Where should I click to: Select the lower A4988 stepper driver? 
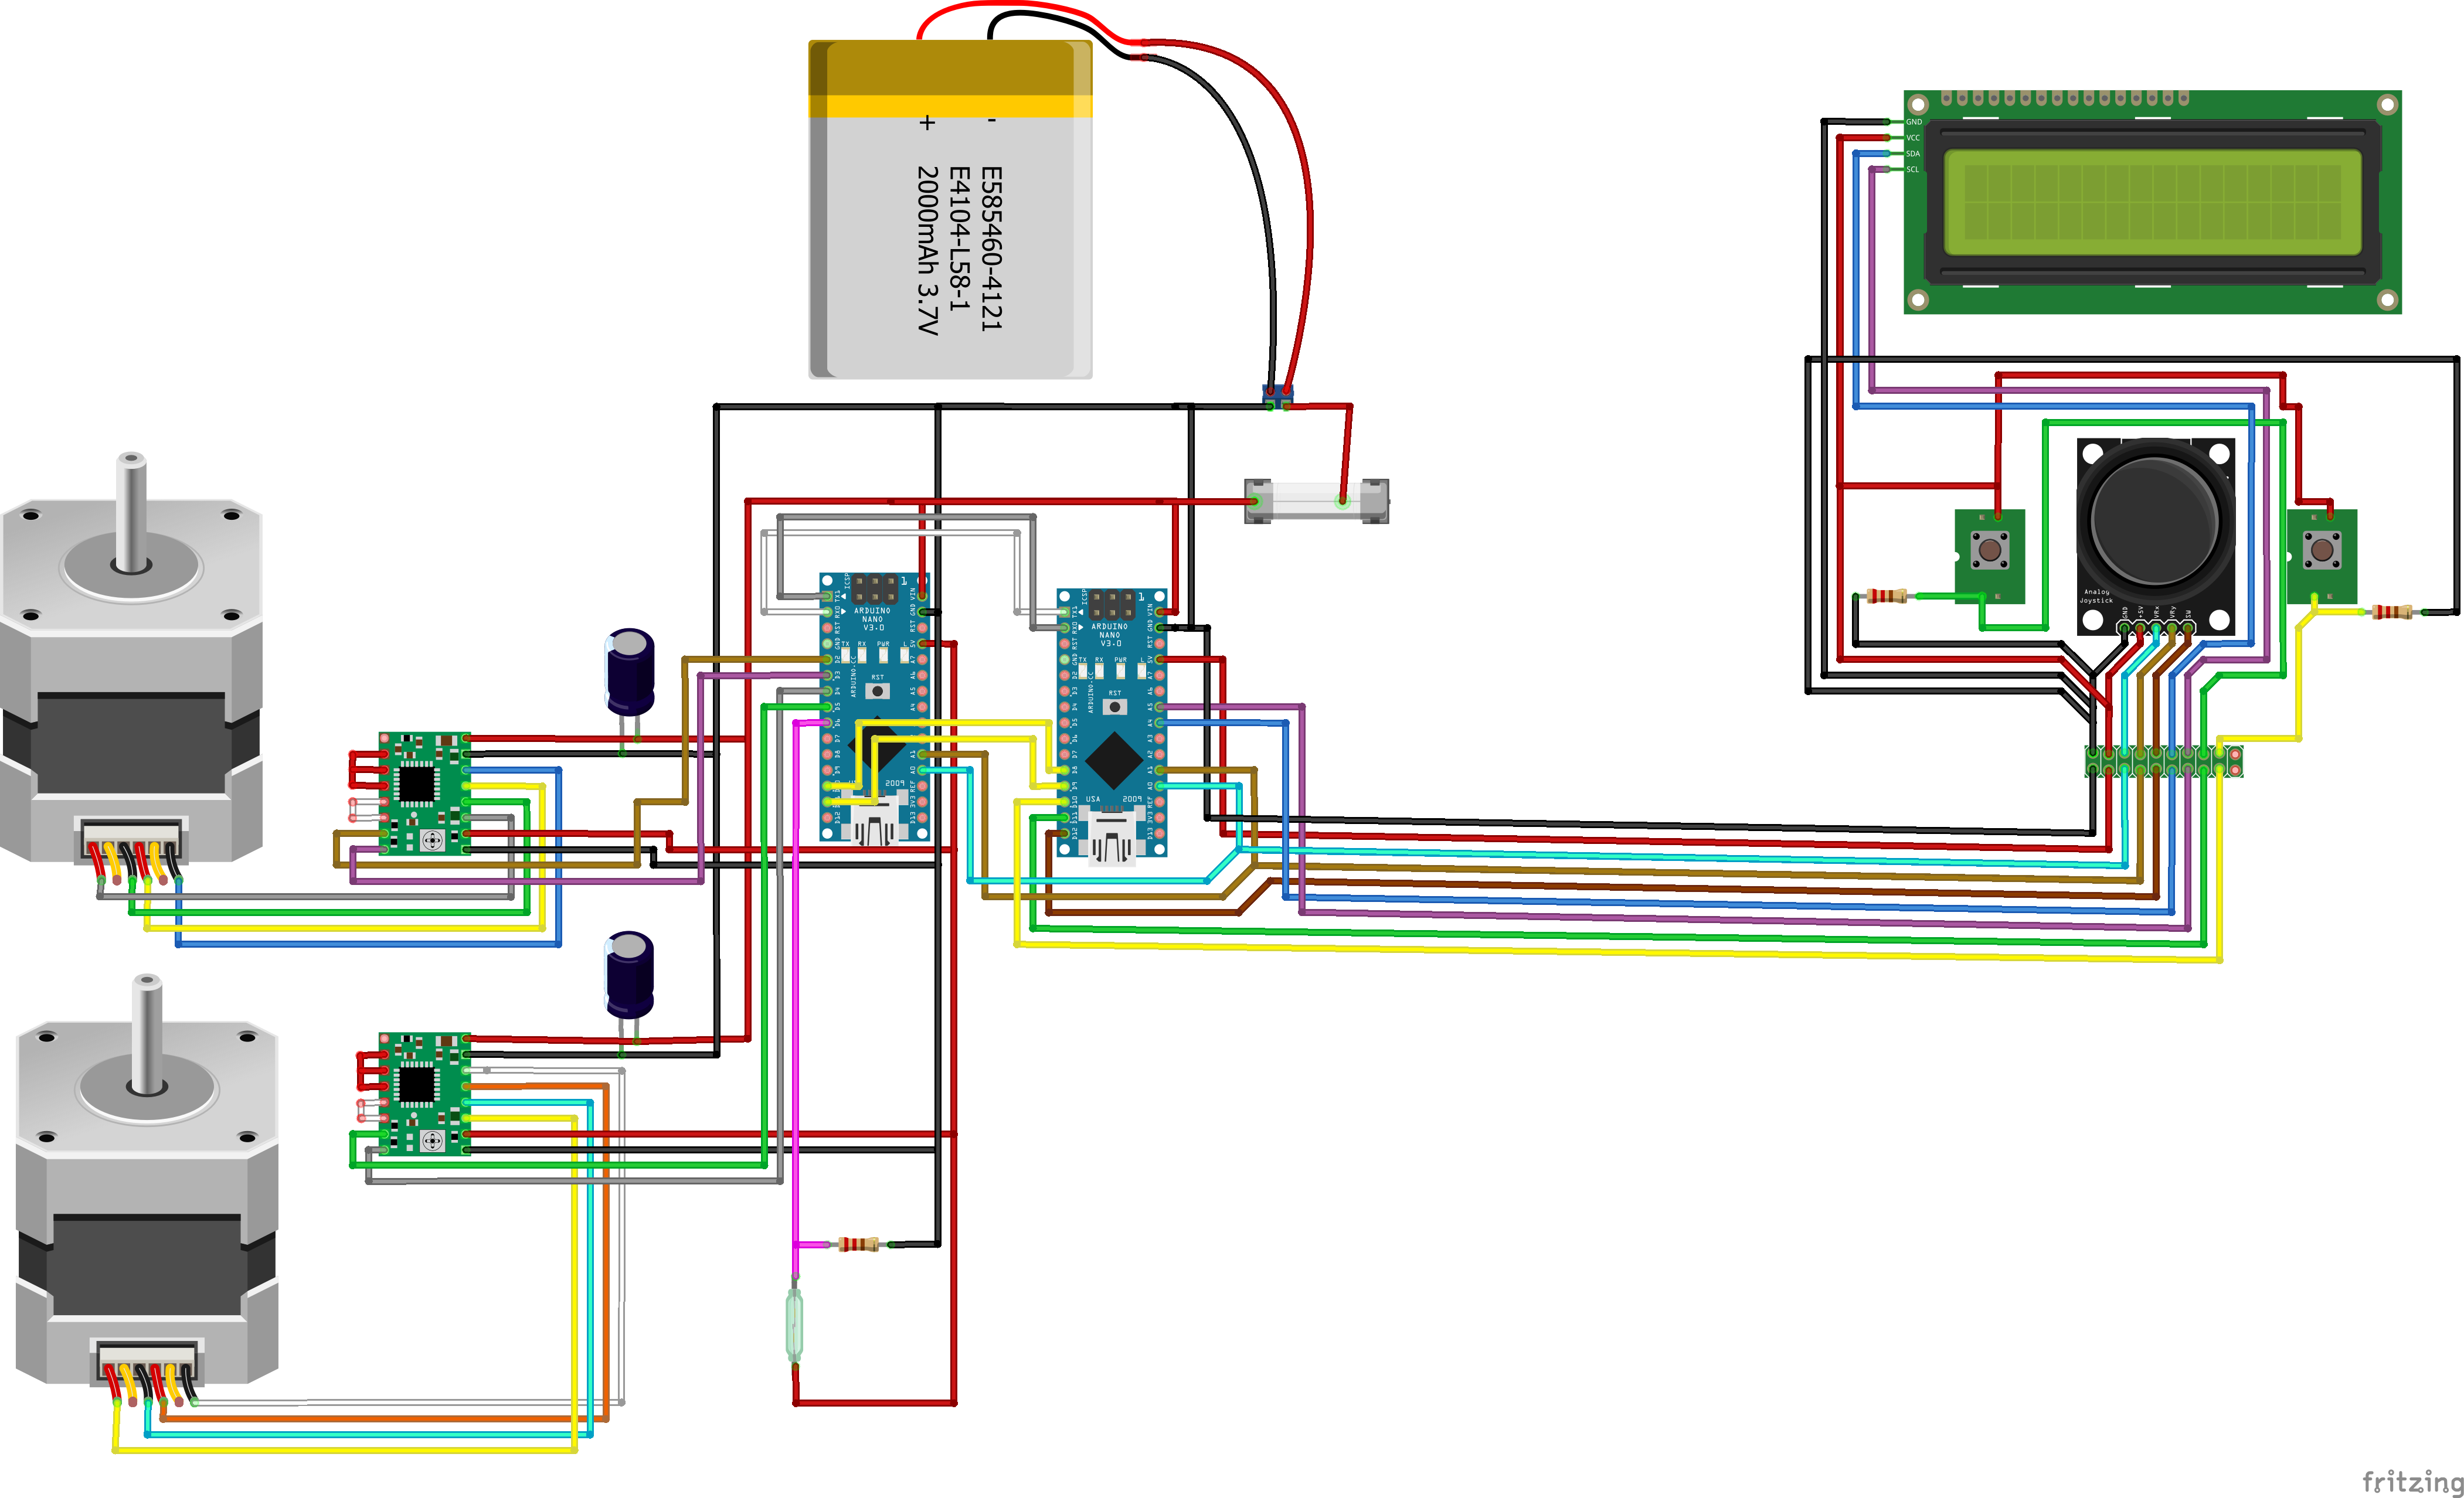point(425,1094)
